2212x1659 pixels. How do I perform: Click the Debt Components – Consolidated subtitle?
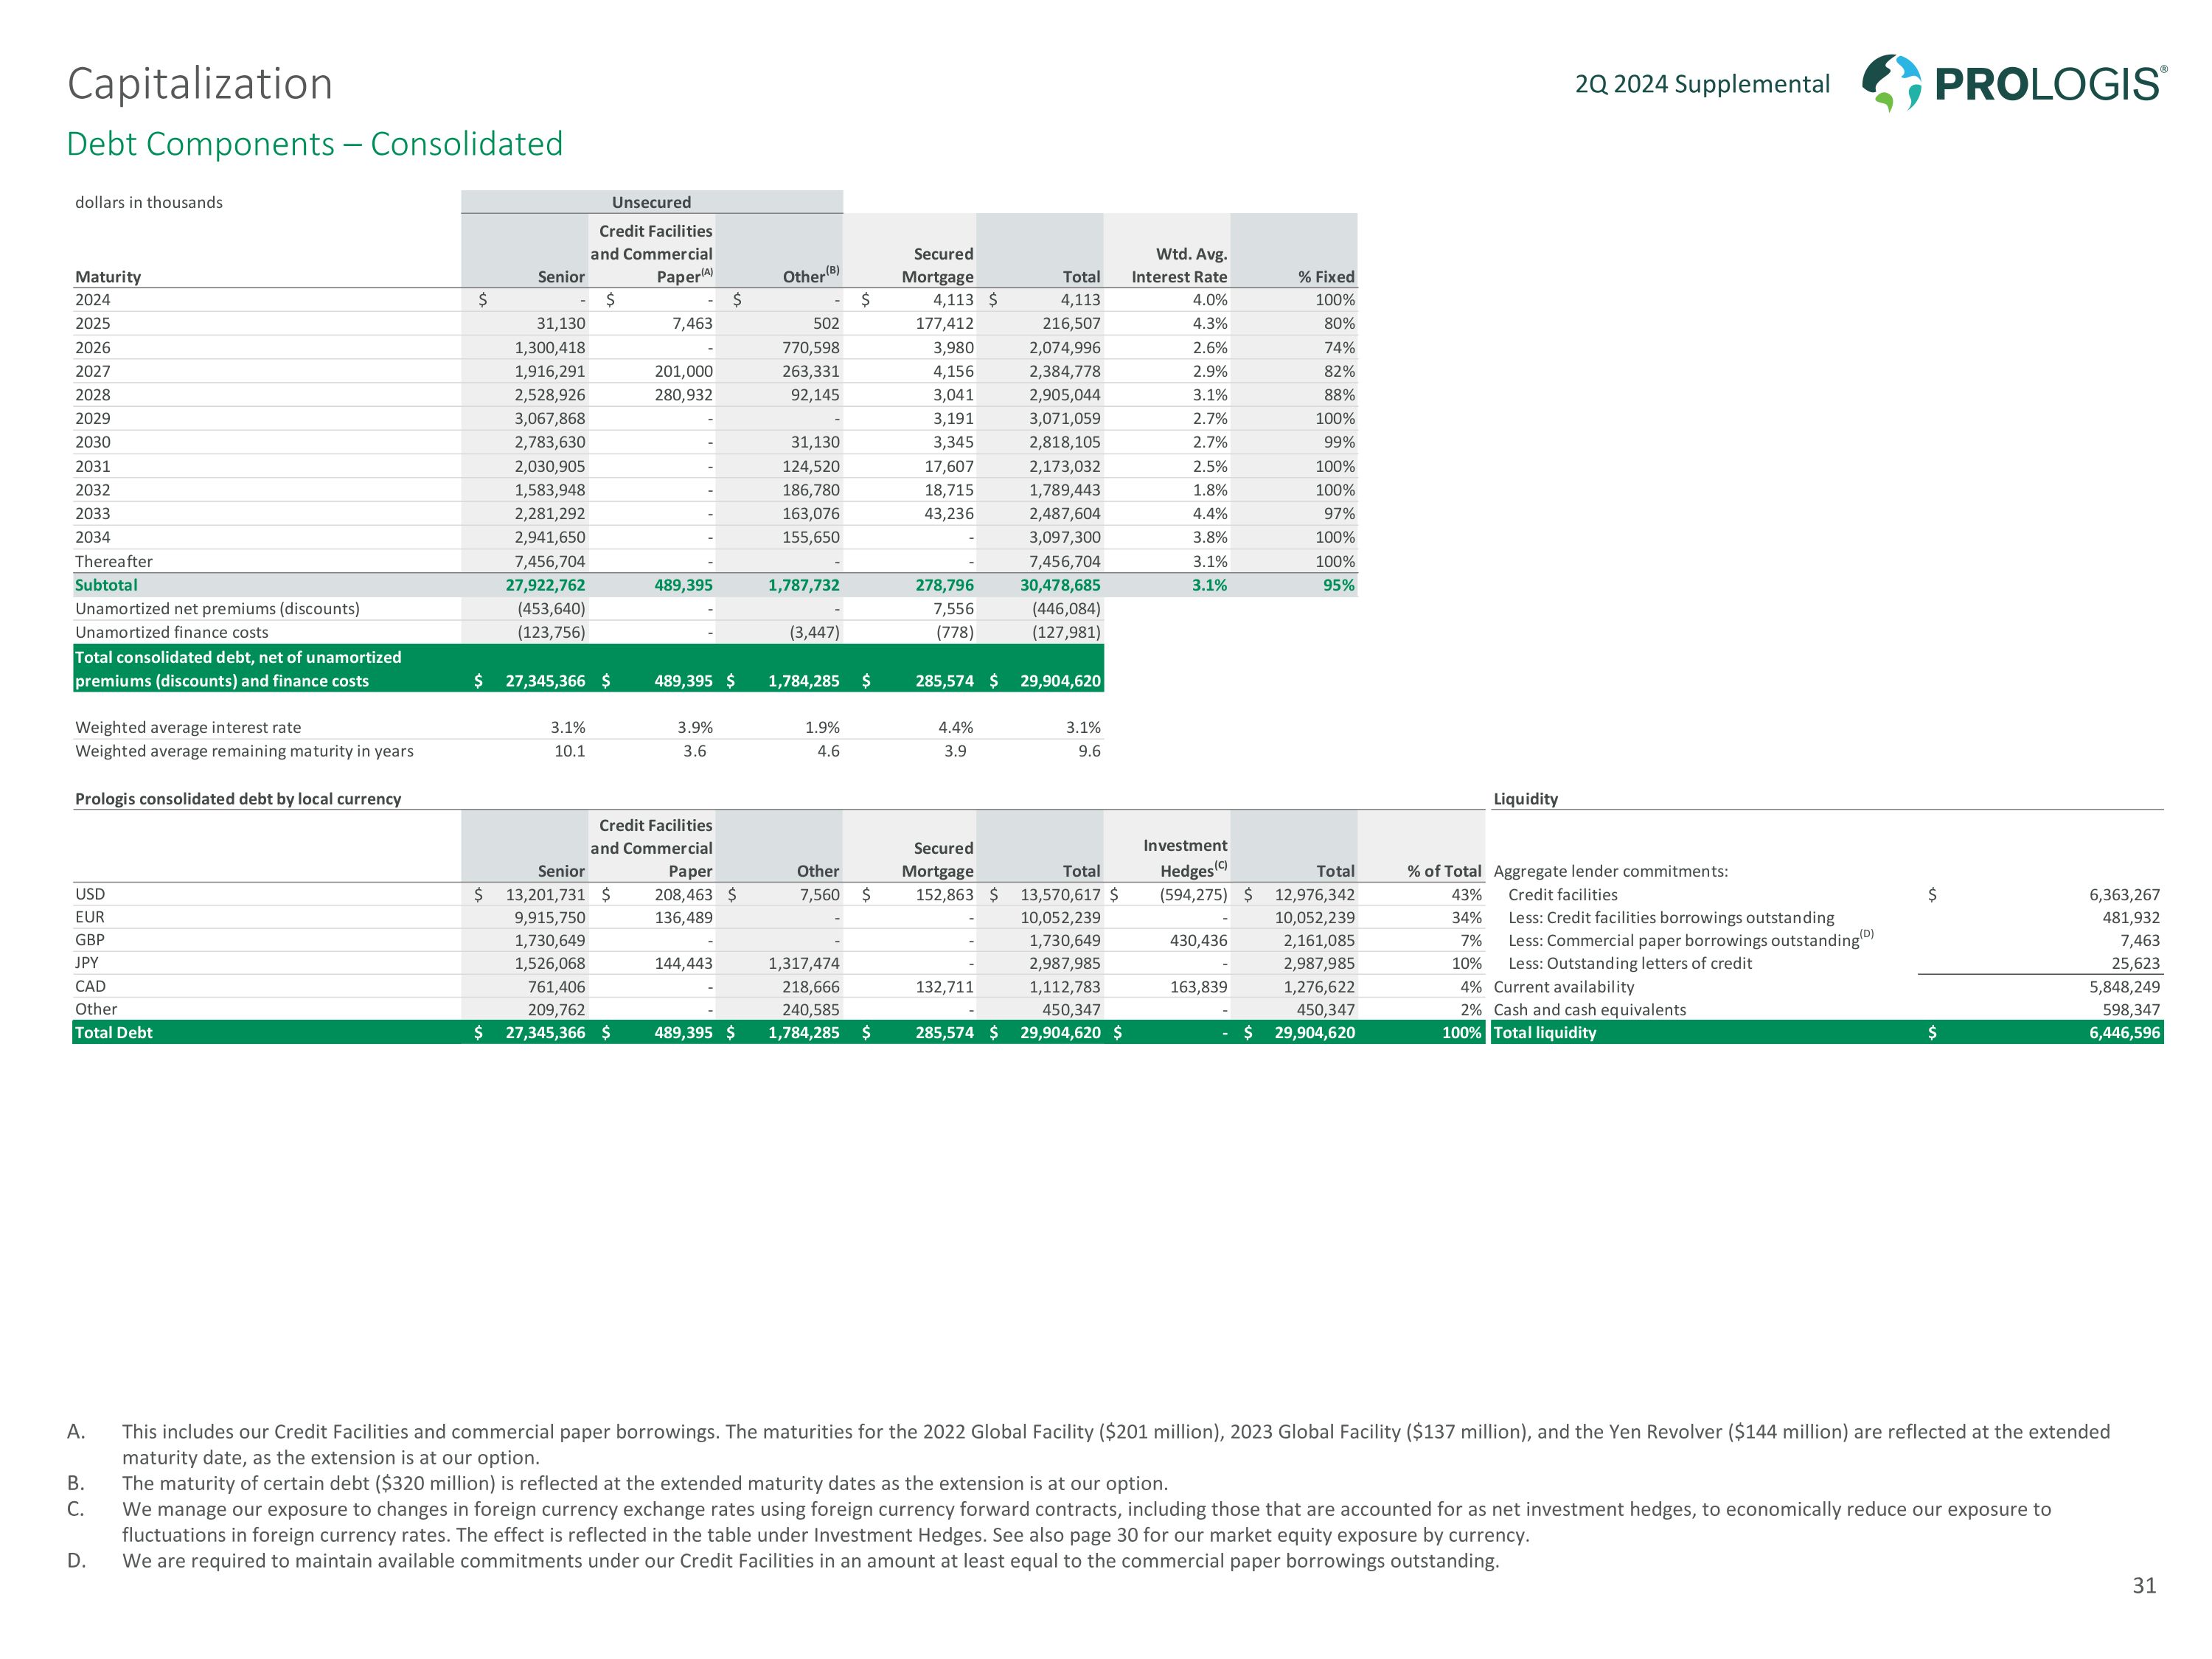click(314, 144)
